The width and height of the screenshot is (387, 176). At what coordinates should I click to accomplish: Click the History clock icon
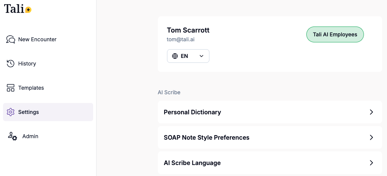coord(11,64)
